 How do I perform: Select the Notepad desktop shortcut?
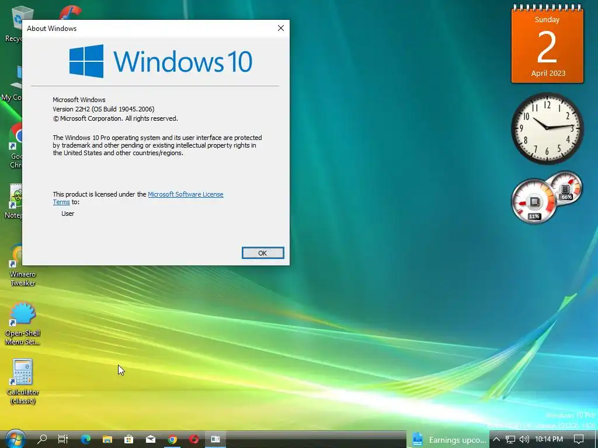pos(14,202)
